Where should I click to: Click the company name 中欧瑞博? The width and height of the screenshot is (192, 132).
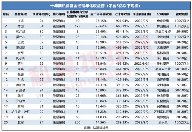(163, 37)
